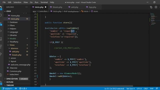Image resolution: width=160 pixels, height=90 pixels.
Task: Open the Explorer activity bar icon
Action: (x=1, y=8)
